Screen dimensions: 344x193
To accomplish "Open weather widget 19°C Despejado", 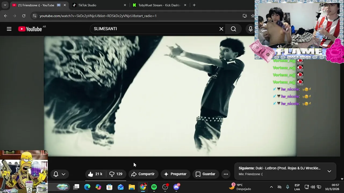I will (240, 187).
